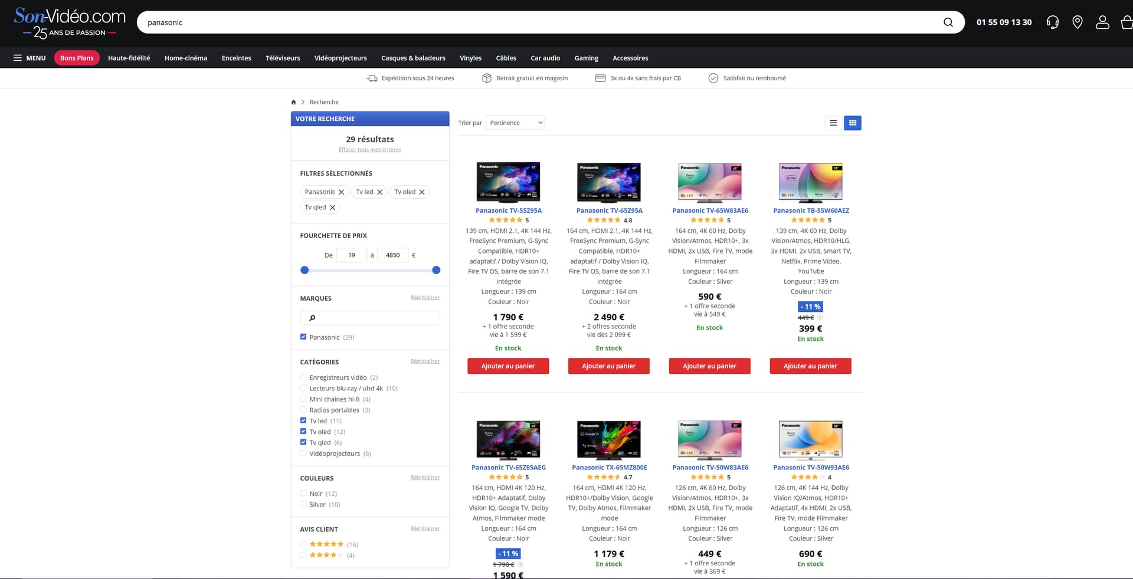Open Panasonic TV-65Z85AEG thumbnail
1133x579 pixels.
coord(508,440)
